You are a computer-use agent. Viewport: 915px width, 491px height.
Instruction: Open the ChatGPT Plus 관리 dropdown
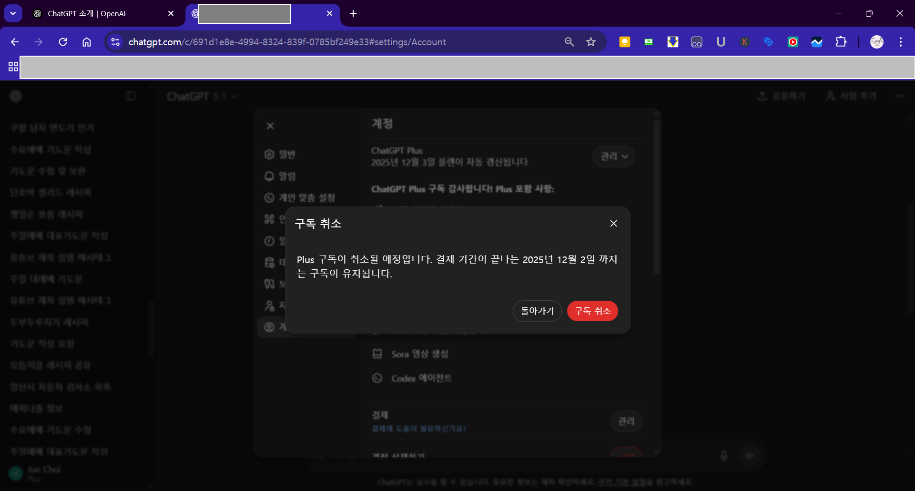coord(613,156)
